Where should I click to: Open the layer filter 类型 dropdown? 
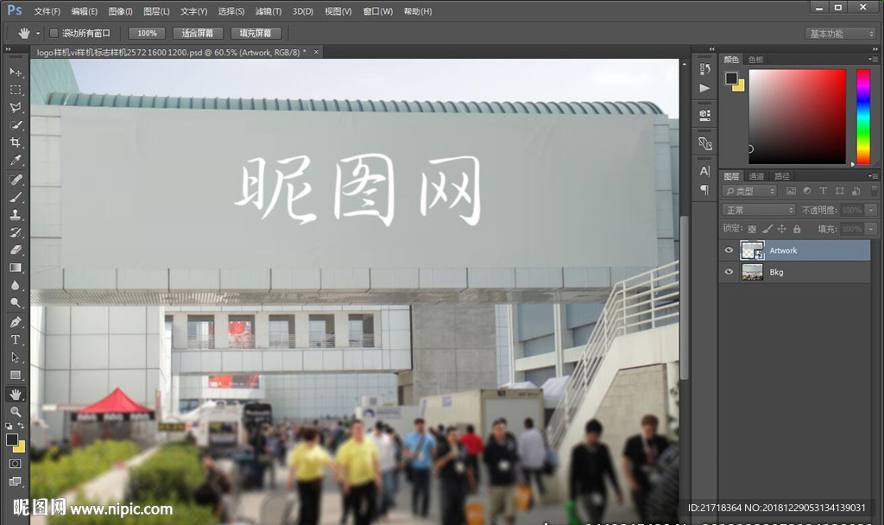pyautogui.click(x=749, y=191)
